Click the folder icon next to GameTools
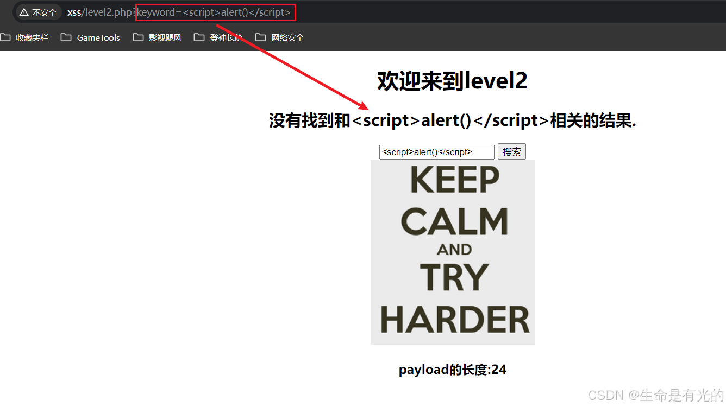Image resolution: width=726 pixels, height=407 pixels. click(66, 37)
